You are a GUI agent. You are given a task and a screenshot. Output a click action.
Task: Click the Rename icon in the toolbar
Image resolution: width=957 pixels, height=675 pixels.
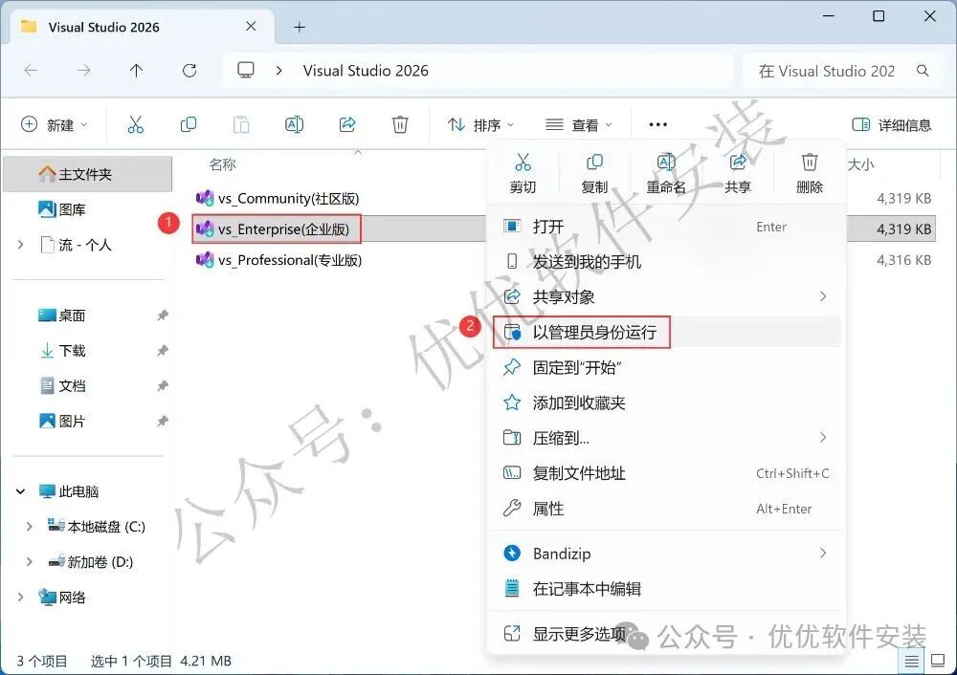[294, 125]
